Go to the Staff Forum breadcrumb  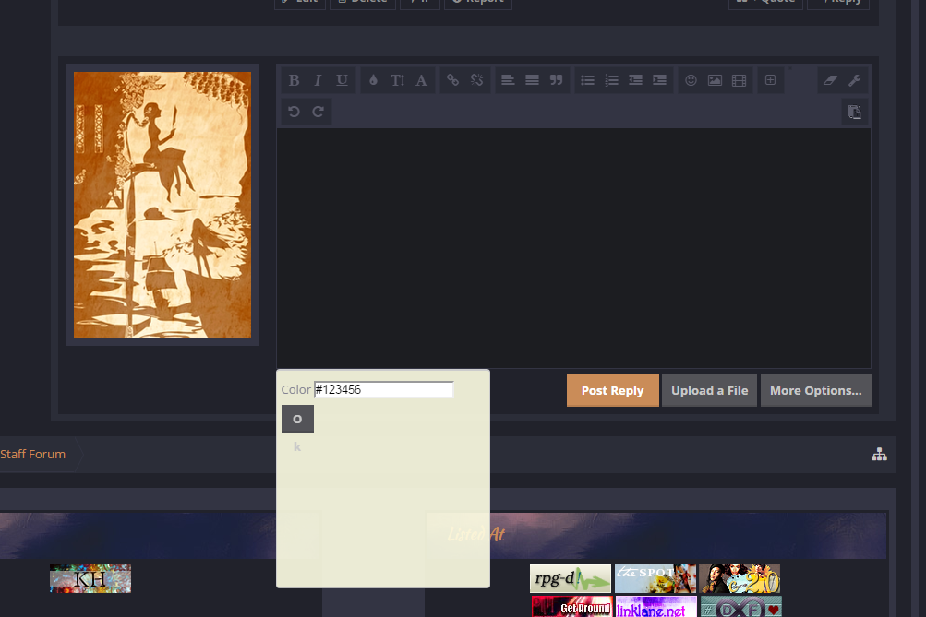pyautogui.click(x=33, y=454)
